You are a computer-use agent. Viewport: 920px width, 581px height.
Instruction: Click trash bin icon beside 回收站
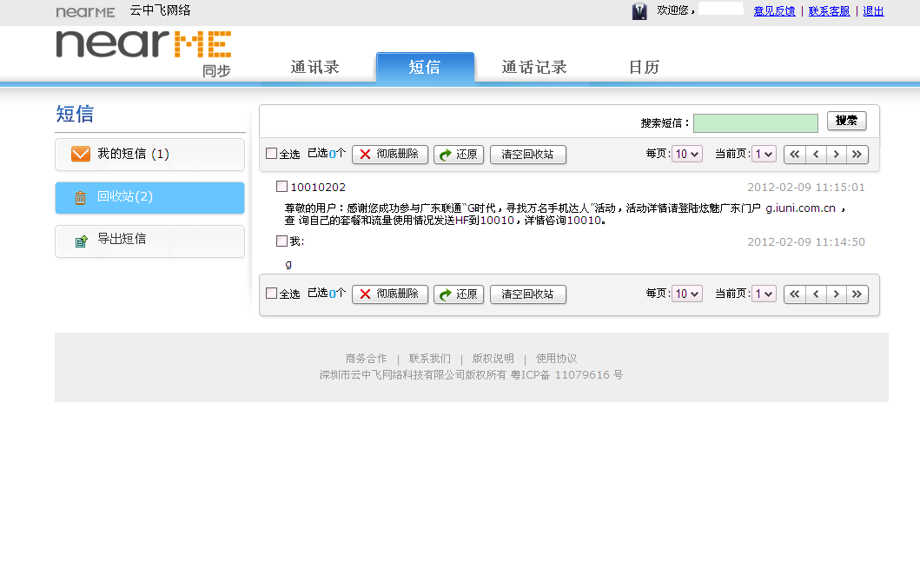pyautogui.click(x=81, y=198)
